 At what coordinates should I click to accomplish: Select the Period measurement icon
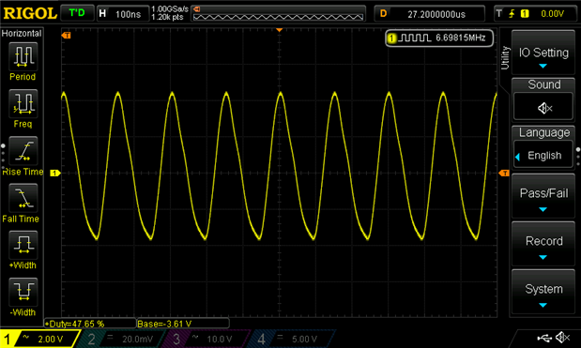(23, 56)
